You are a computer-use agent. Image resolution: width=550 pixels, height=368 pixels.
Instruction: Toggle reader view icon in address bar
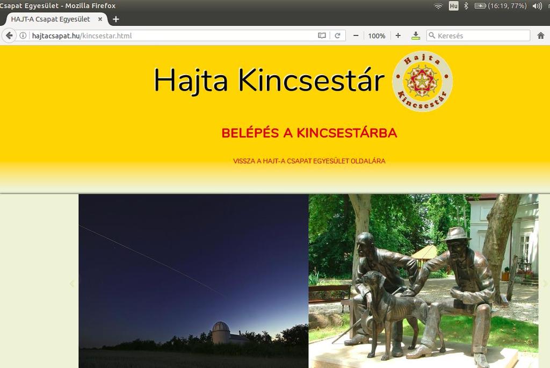pyautogui.click(x=322, y=35)
